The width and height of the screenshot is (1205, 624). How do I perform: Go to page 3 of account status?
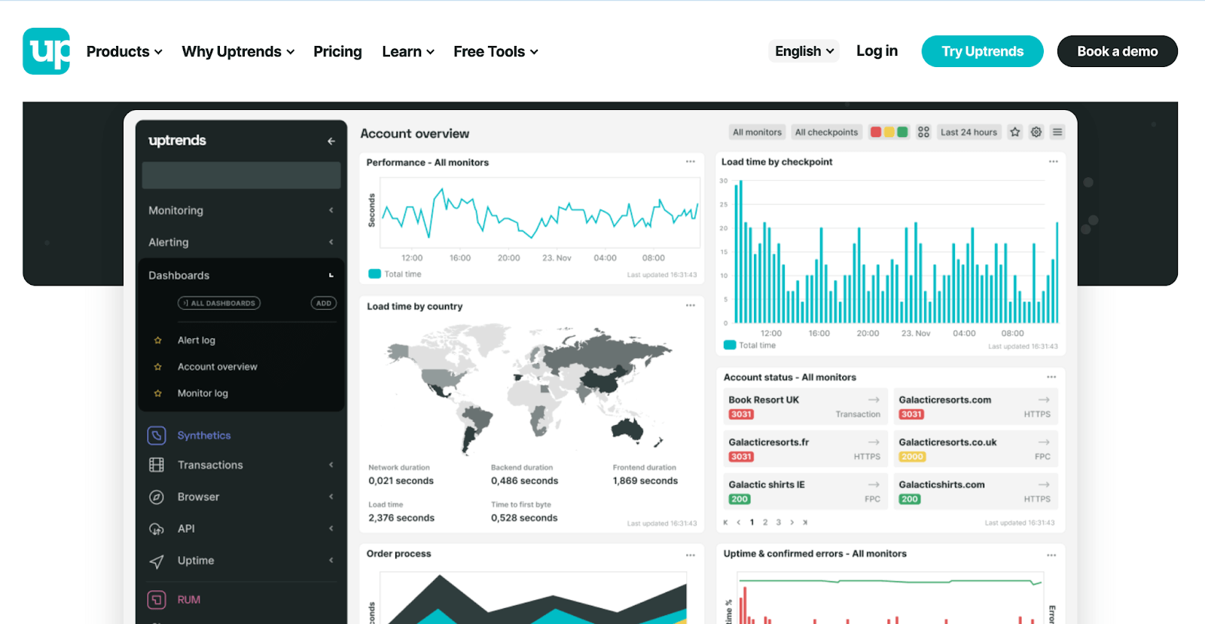pyautogui.click(x=778, y=522)
